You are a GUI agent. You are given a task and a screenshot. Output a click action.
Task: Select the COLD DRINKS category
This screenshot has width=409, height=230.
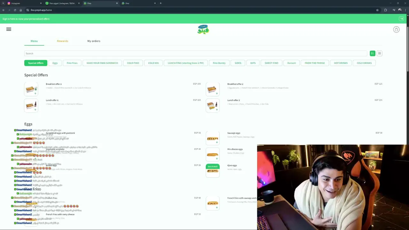[x=364, y=63]
